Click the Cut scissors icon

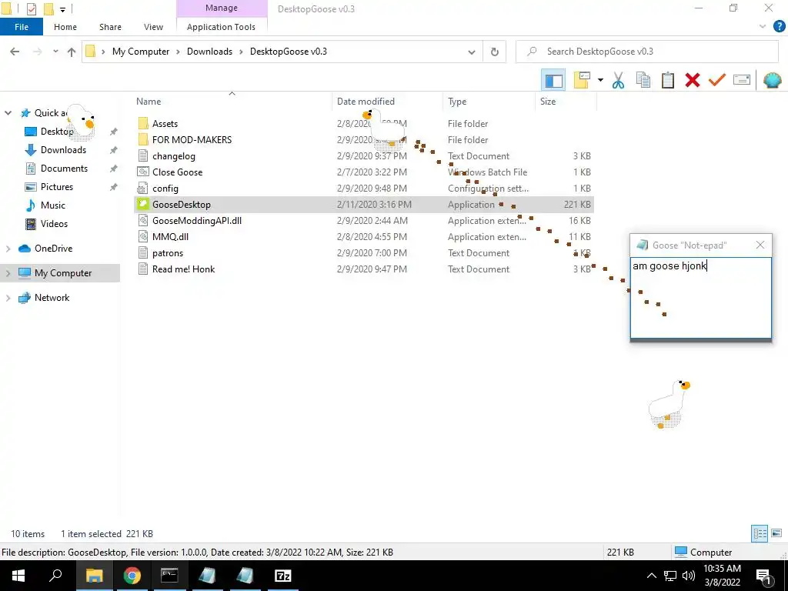coord(618,80)
